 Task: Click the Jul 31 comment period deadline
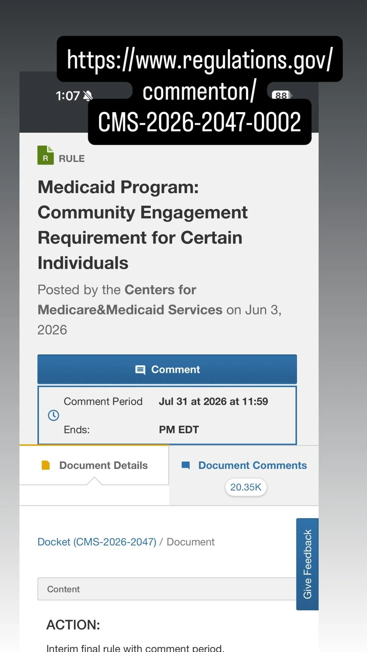click(x=213, y=415)
